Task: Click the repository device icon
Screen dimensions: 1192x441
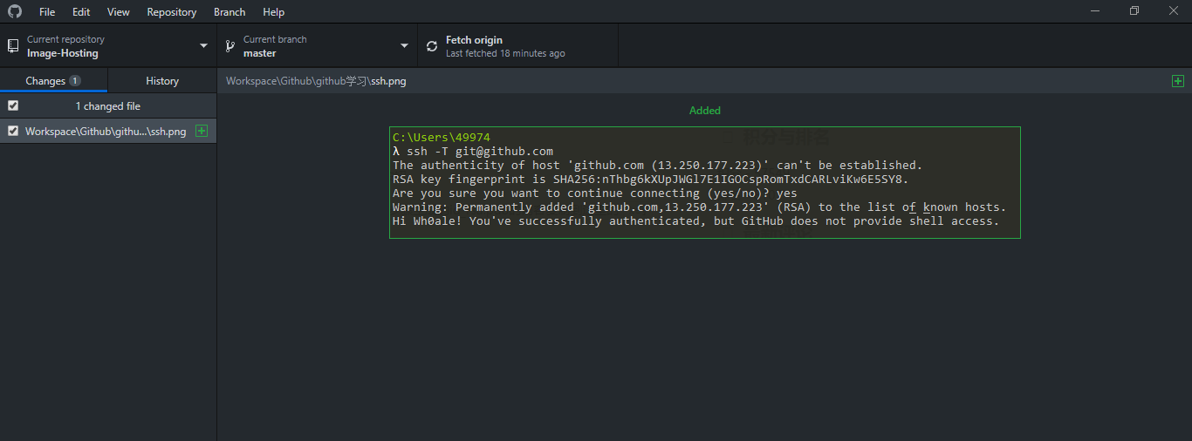Action: [x=13, y=46]
